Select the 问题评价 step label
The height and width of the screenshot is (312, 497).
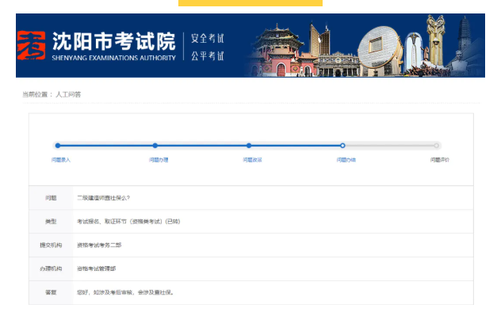coord(440,160)
